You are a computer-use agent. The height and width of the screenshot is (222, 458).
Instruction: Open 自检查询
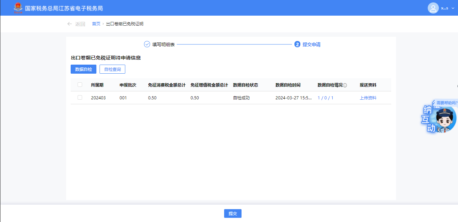click(x=112, y=69)
